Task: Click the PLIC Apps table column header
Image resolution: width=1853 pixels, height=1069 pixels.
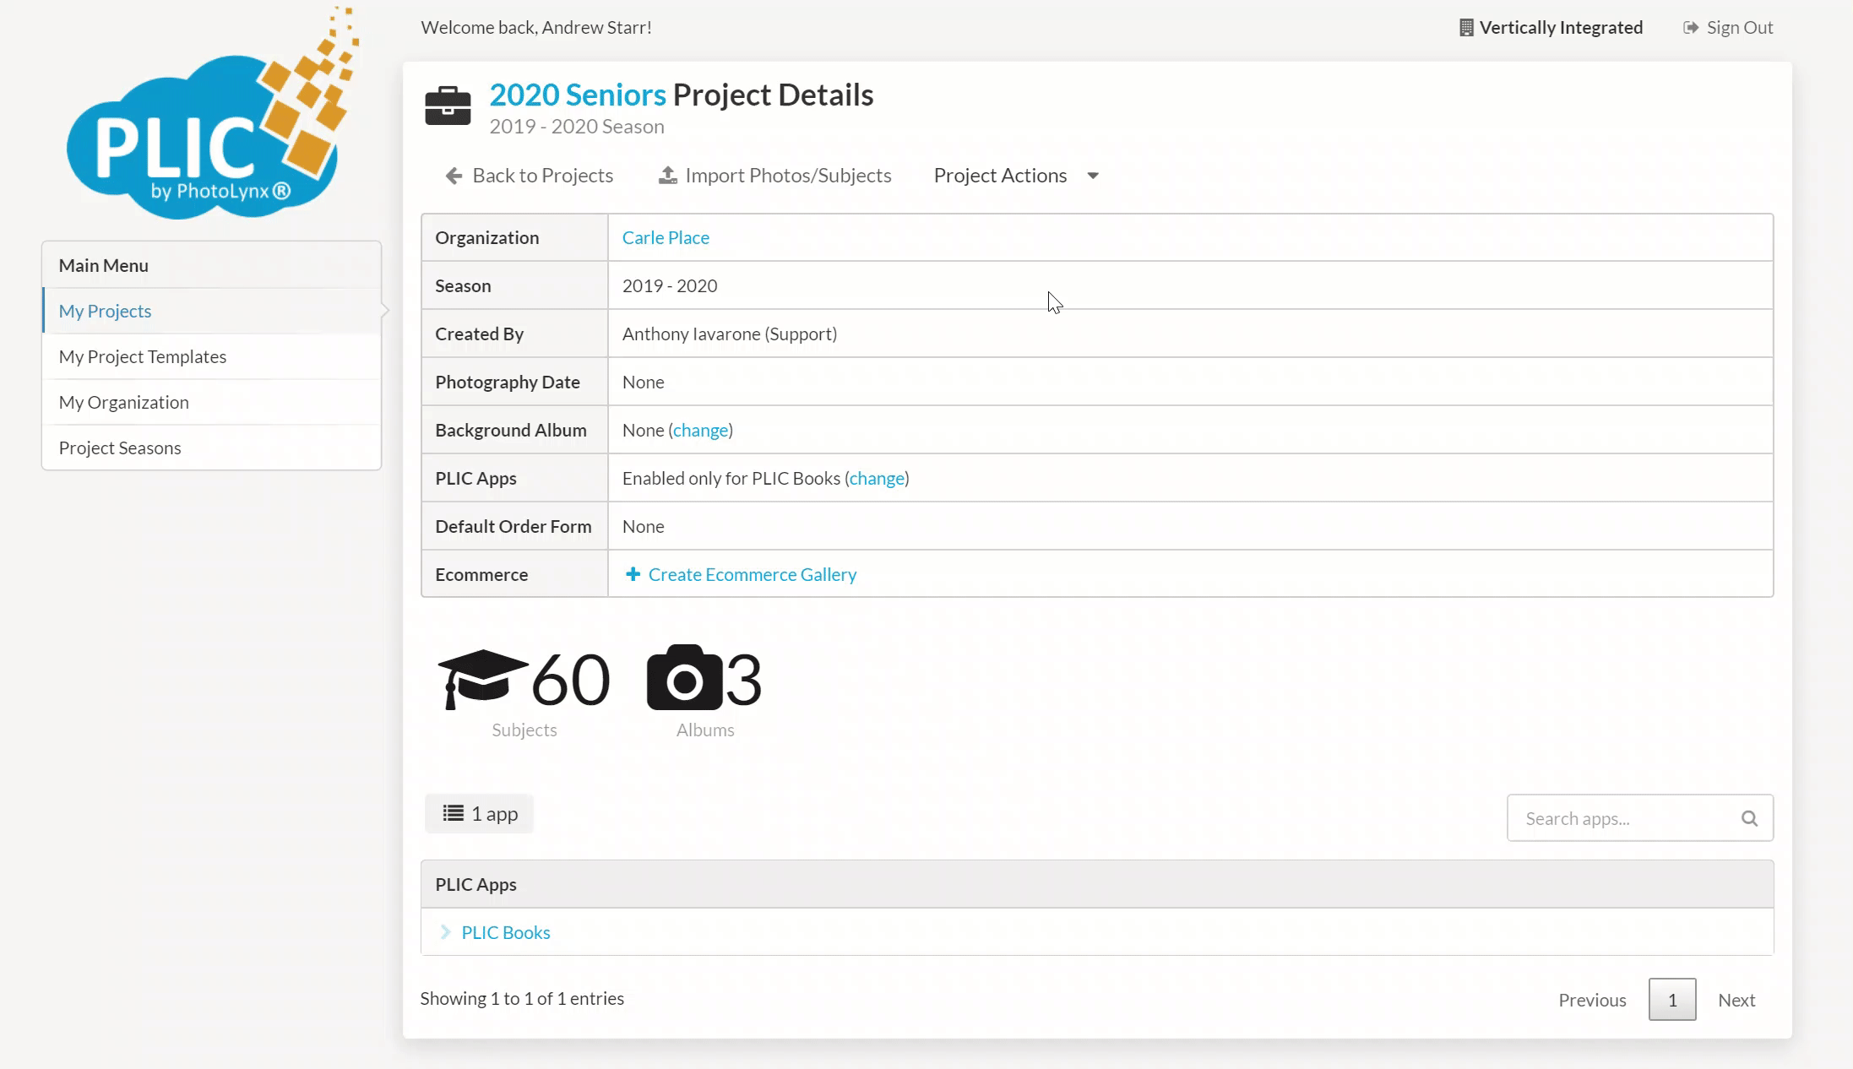Action: click(x=1097, y=884)
